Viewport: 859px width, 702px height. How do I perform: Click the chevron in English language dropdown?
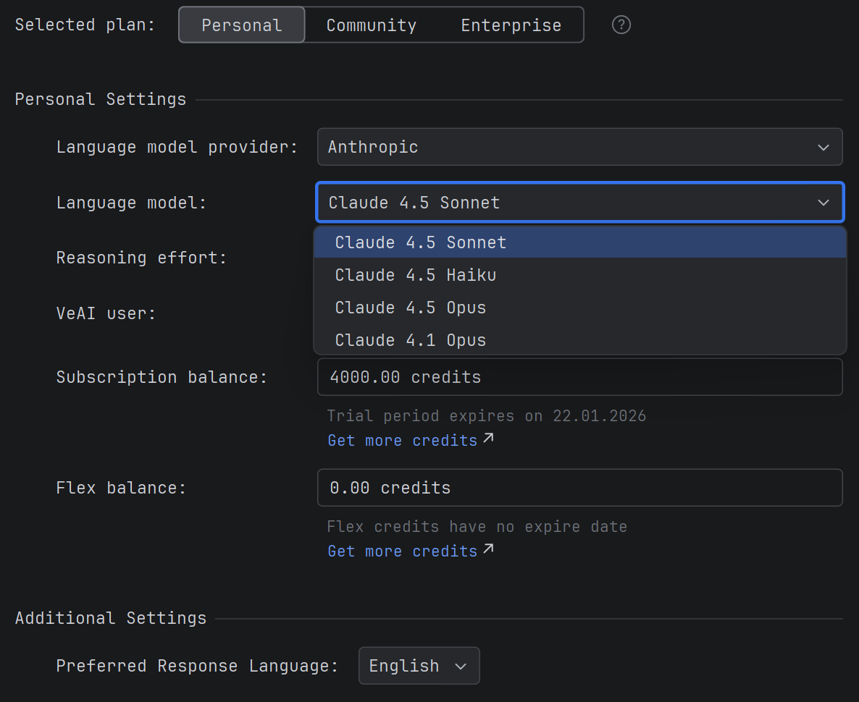[461, 667]
